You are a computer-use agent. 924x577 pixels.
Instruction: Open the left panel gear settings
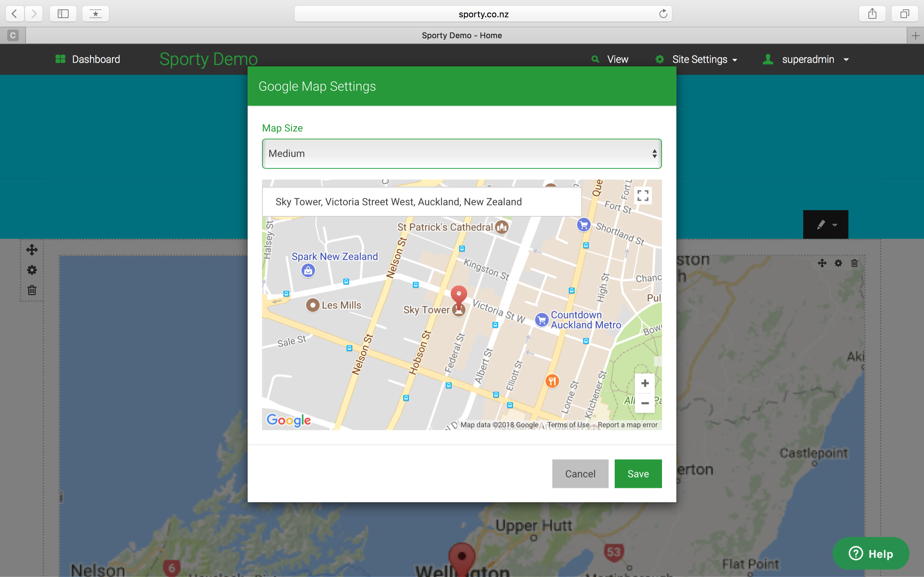[x=32, y=270]
